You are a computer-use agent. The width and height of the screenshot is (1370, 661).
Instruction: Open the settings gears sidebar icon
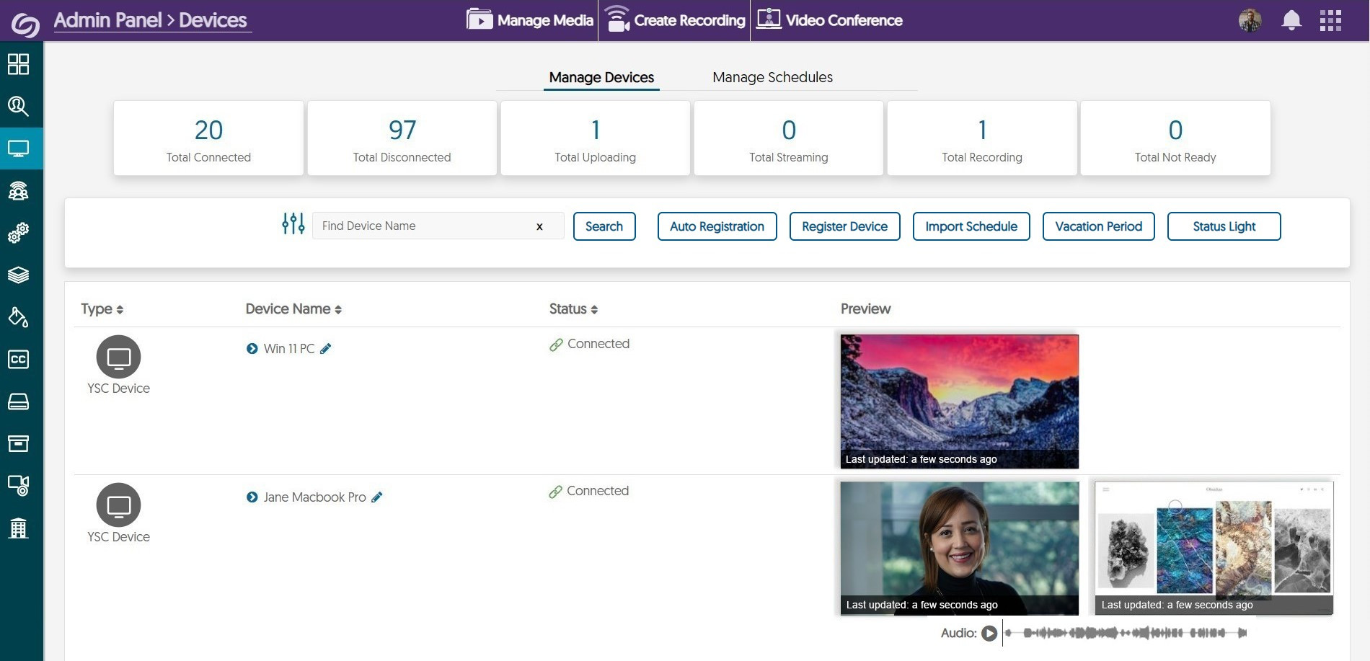[x=19, y=232]
